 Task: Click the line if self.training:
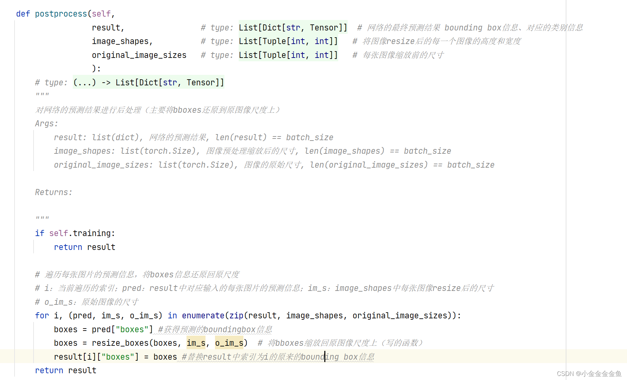tap(75, 233)
